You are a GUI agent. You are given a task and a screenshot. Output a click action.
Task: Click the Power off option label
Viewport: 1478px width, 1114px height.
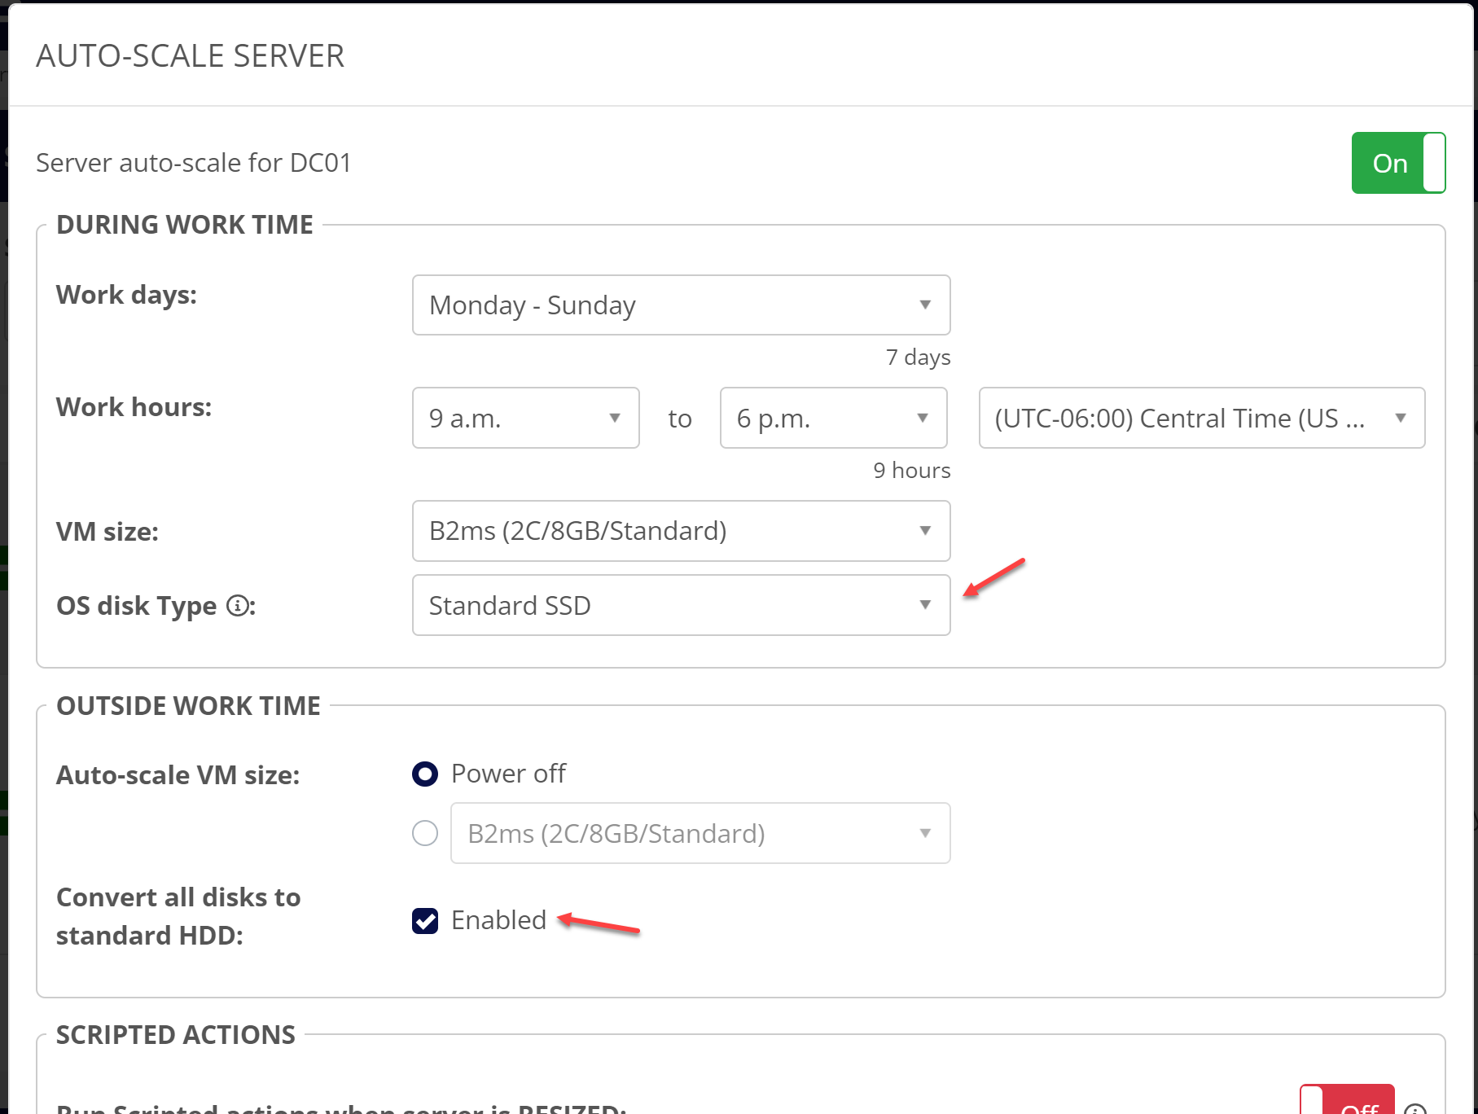click(x=508, y=774)
